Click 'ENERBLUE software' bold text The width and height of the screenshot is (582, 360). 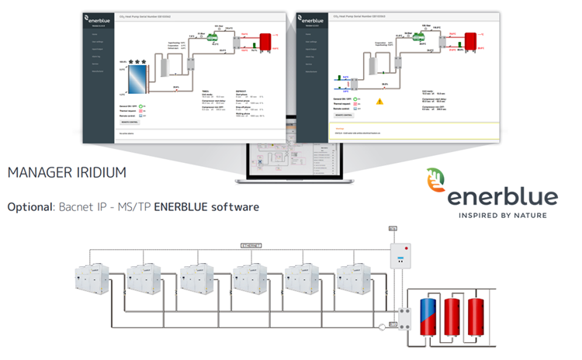206,206
